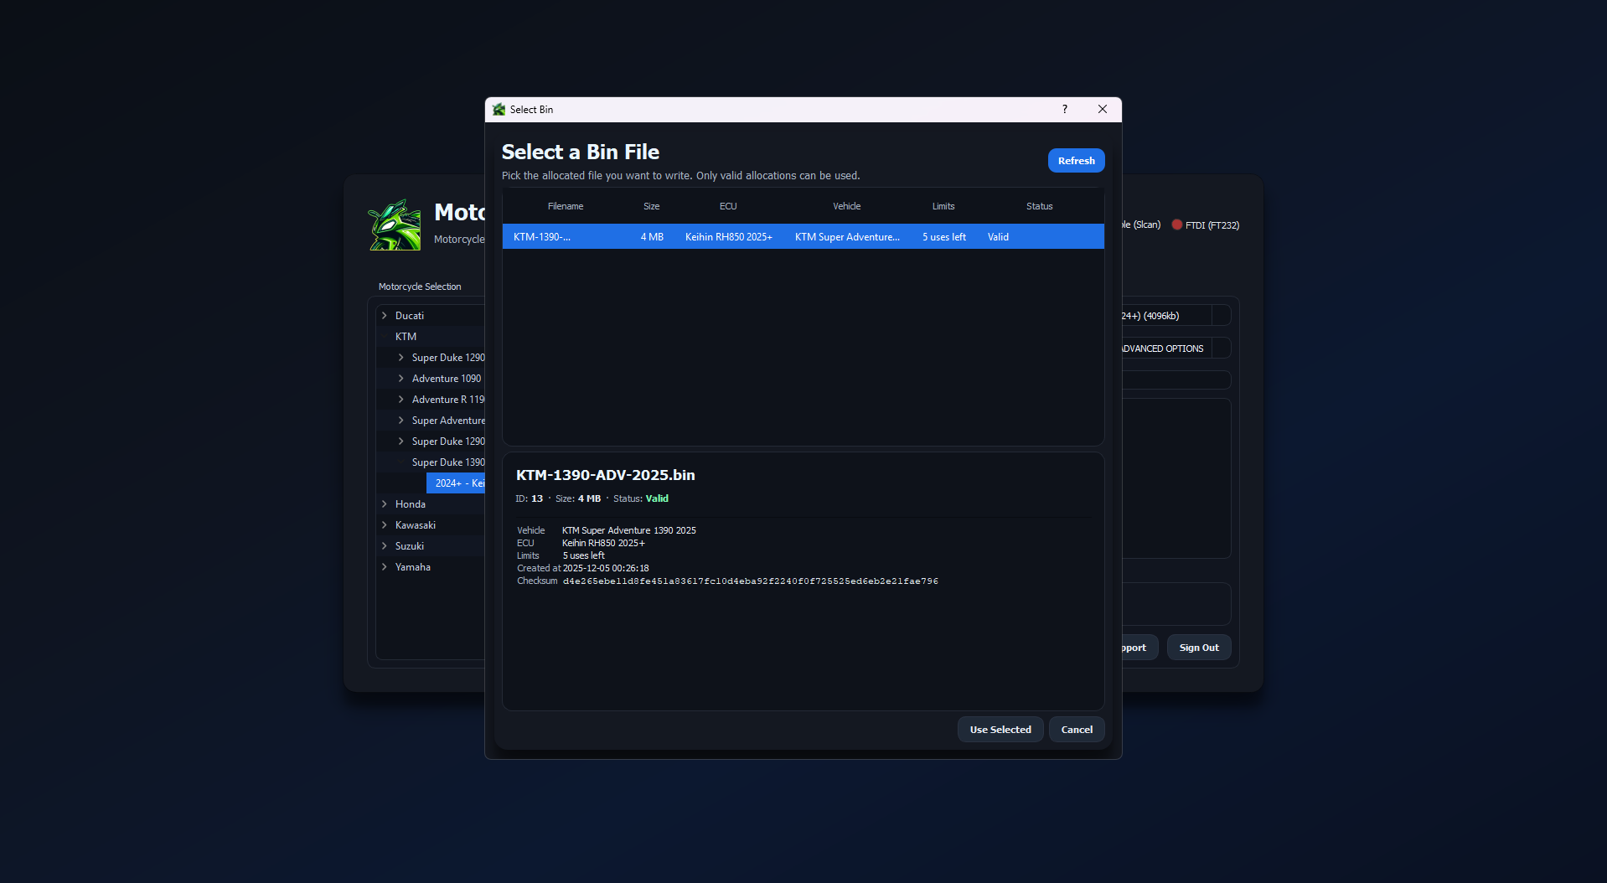Image resolution: width=1607 pixels, height=883 pixels.
Task: Click Sign Out in the main window
Action: click(1199, 648)
